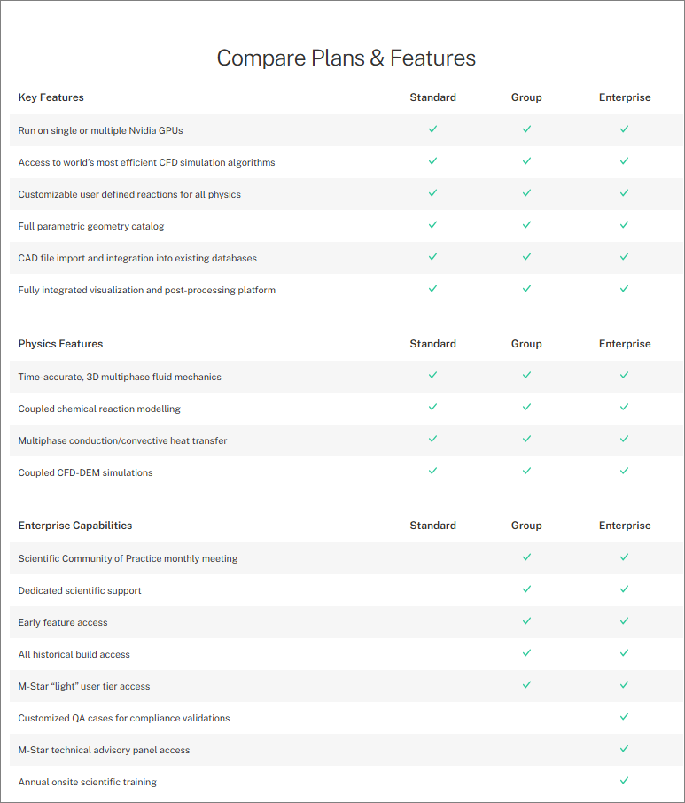Viewport: 685px width, 803px height.
Task: Click Group checkmark for Early feature access
Action: tap(526, 620)
